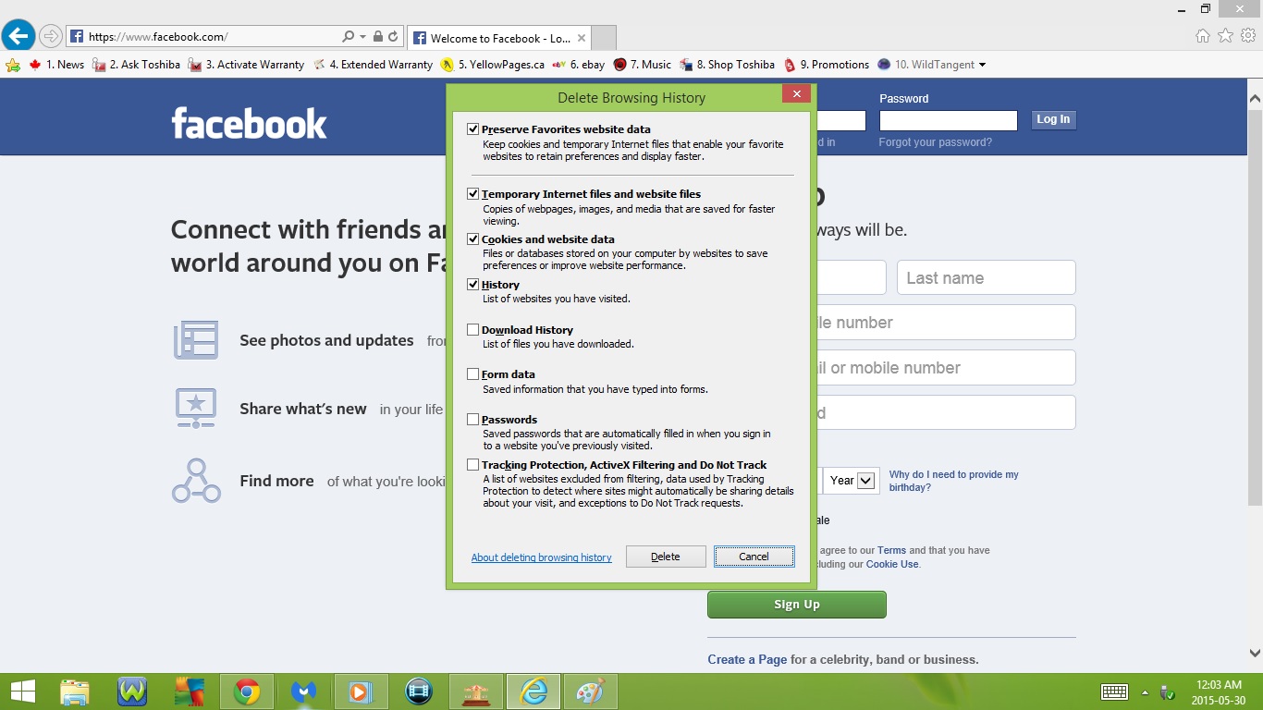Check the Download History checkbox
The image size is (1263, 710).
tap(472, 330)
